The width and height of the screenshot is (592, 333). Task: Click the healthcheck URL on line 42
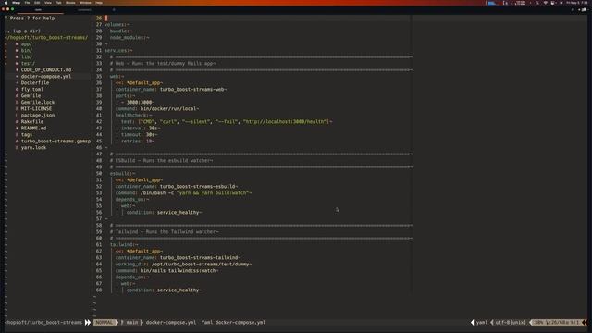point(286,121)
